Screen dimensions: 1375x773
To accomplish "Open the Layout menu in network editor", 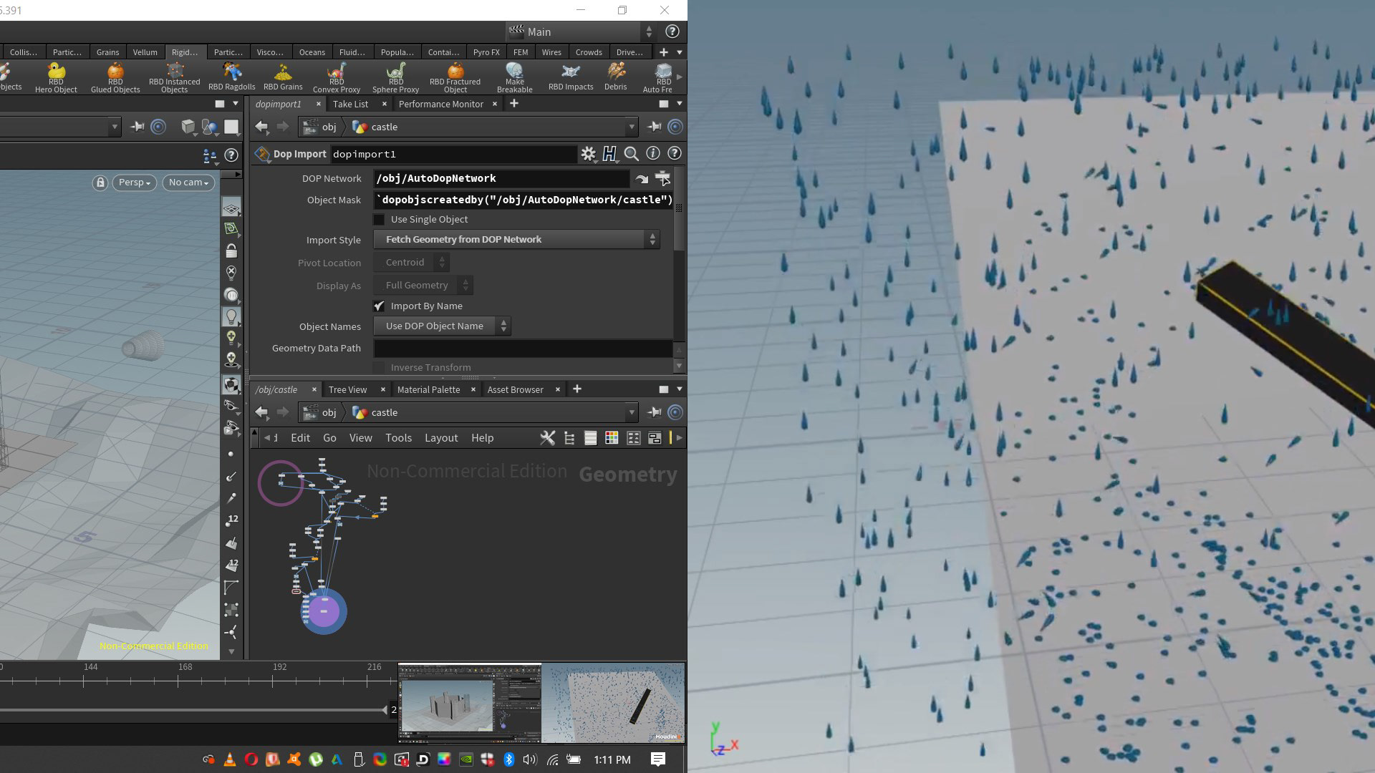I will (440, 438).
